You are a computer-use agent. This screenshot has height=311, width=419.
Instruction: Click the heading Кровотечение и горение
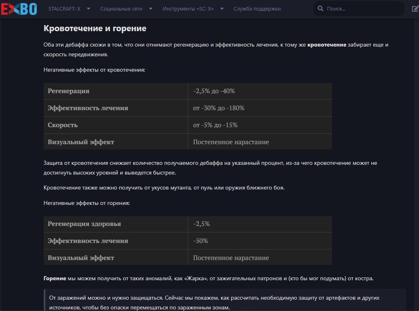click(x=95, y=29)
